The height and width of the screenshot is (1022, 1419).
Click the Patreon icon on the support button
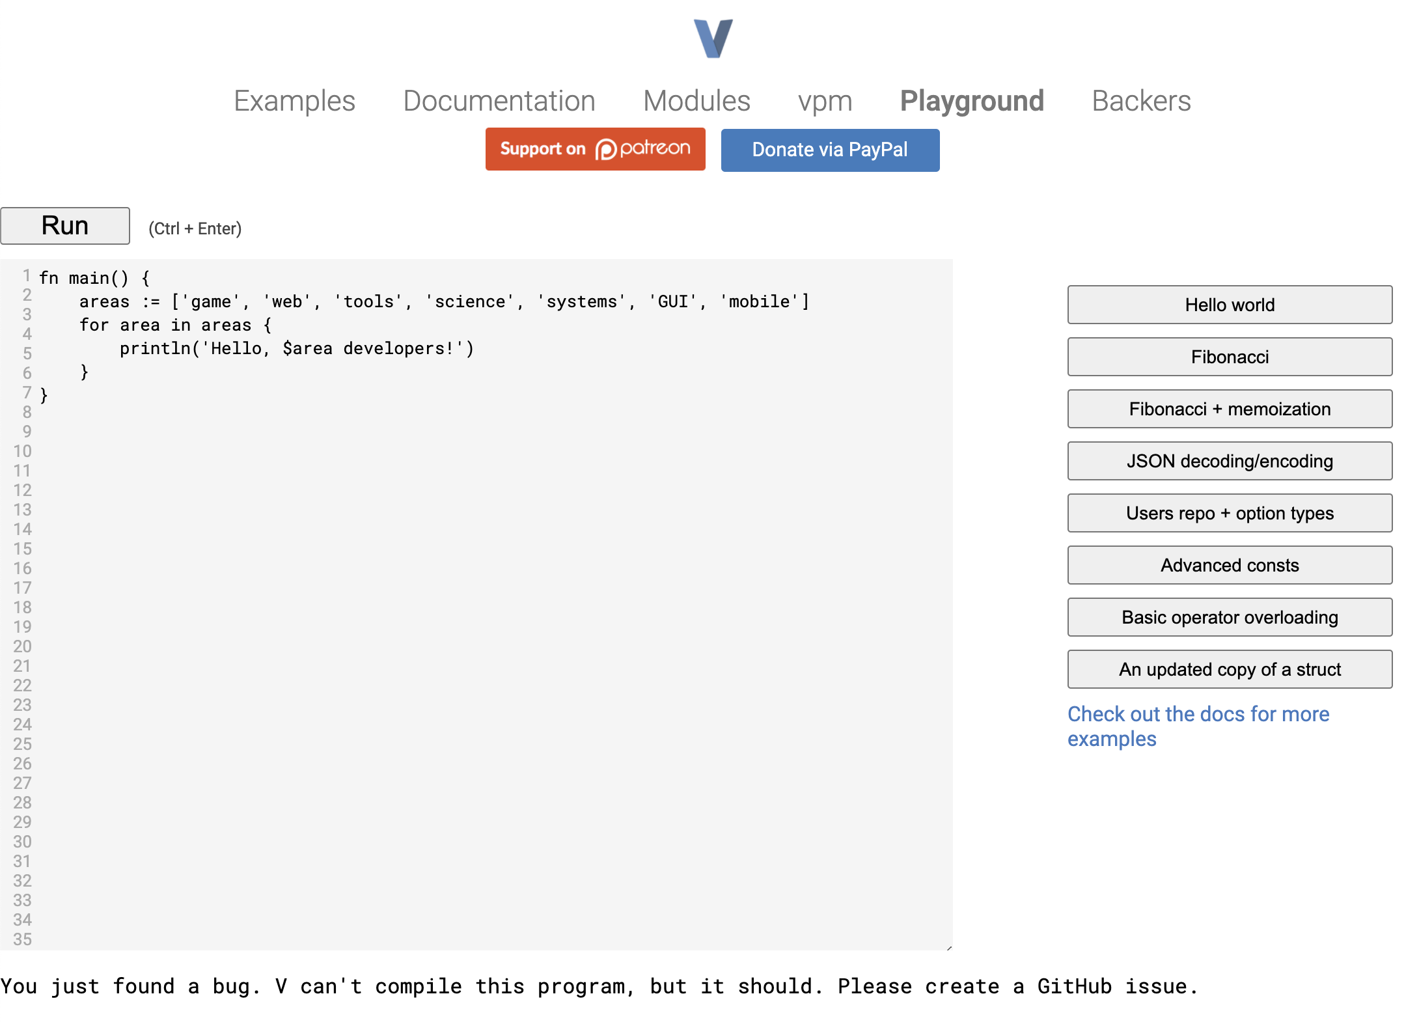(607, 149)
